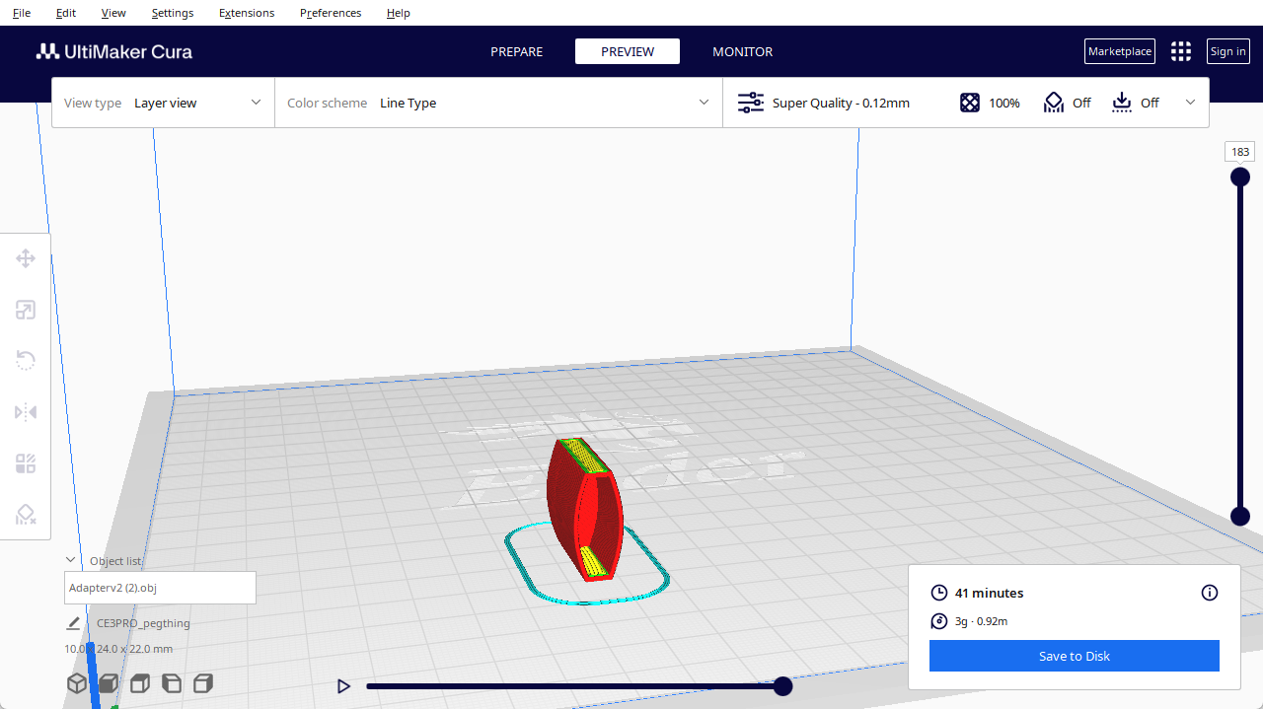Click the 3g · 0.92m material usage text
This screenshot has height=709, width=1263.
[982, 621]
